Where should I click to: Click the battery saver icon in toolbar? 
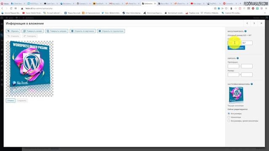coord(231,8)
